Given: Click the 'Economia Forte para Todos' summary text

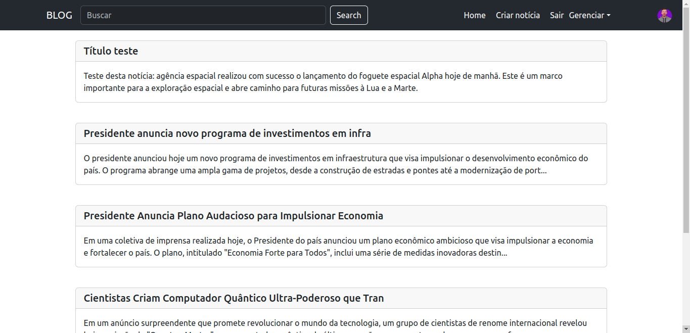Looking at the screenshot, I should (x=338, y=247).
